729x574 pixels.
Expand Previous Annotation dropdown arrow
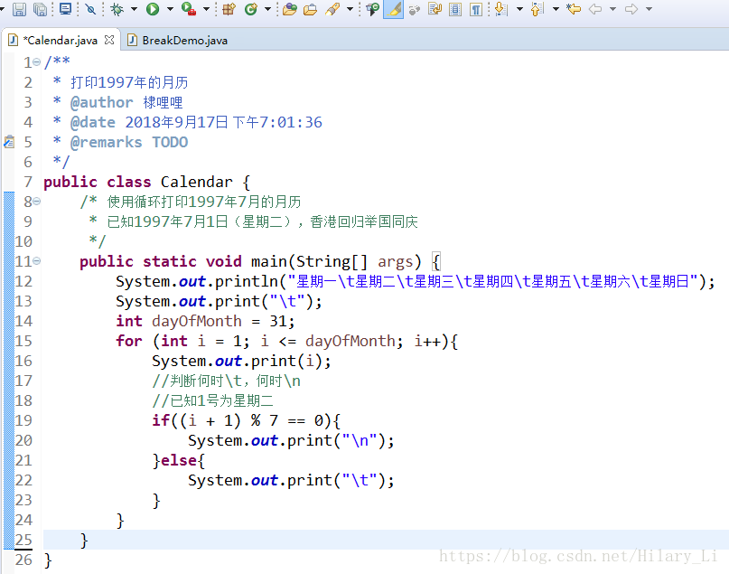click(x=556, y=9)
